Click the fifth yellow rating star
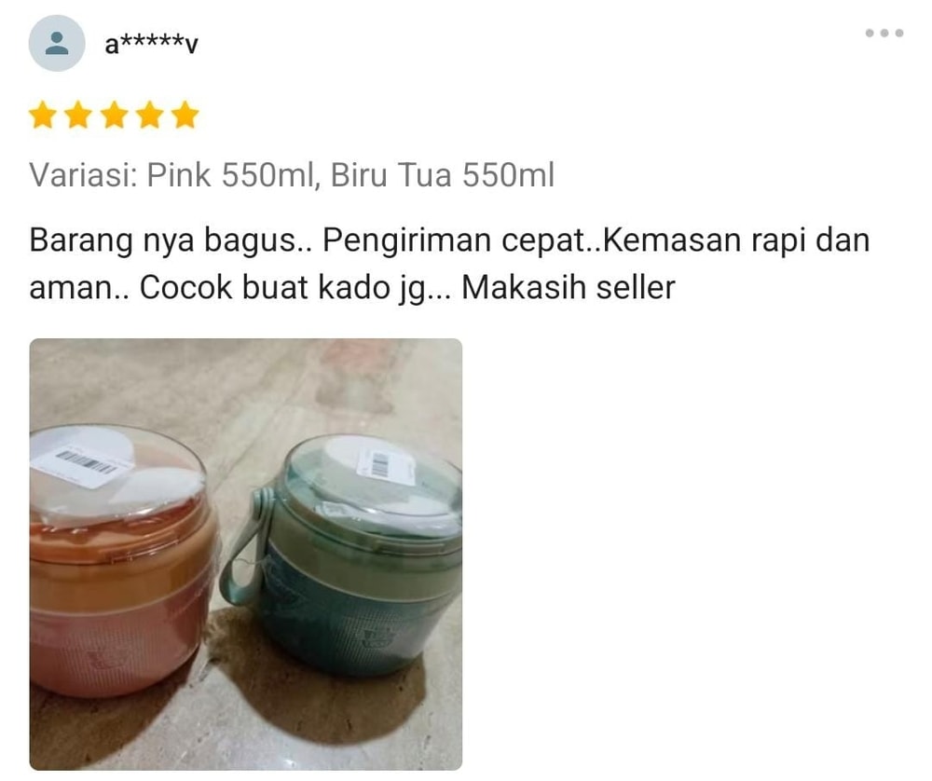The width and height of the screenshot is (932, 781). (185, 115)
